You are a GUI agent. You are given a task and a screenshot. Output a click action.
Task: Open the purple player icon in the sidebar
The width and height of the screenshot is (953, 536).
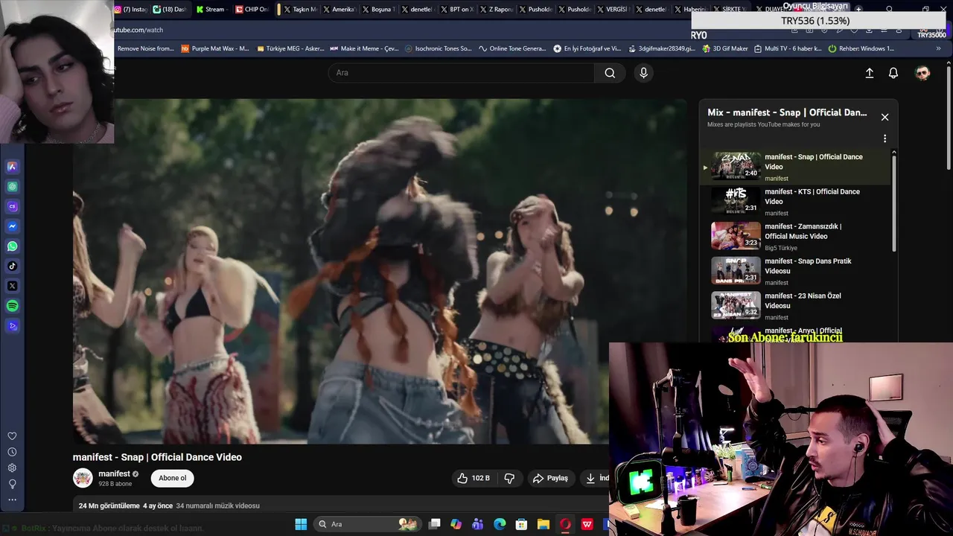[x=12, y=326]
